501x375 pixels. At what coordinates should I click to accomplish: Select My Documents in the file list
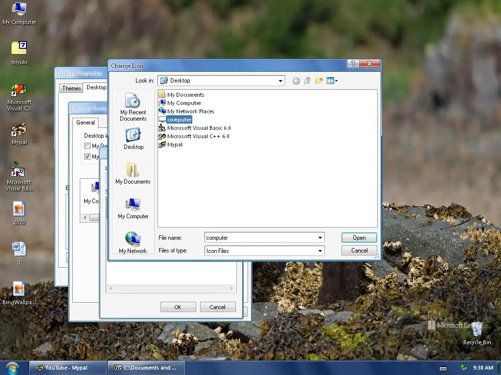coord(182,95)
